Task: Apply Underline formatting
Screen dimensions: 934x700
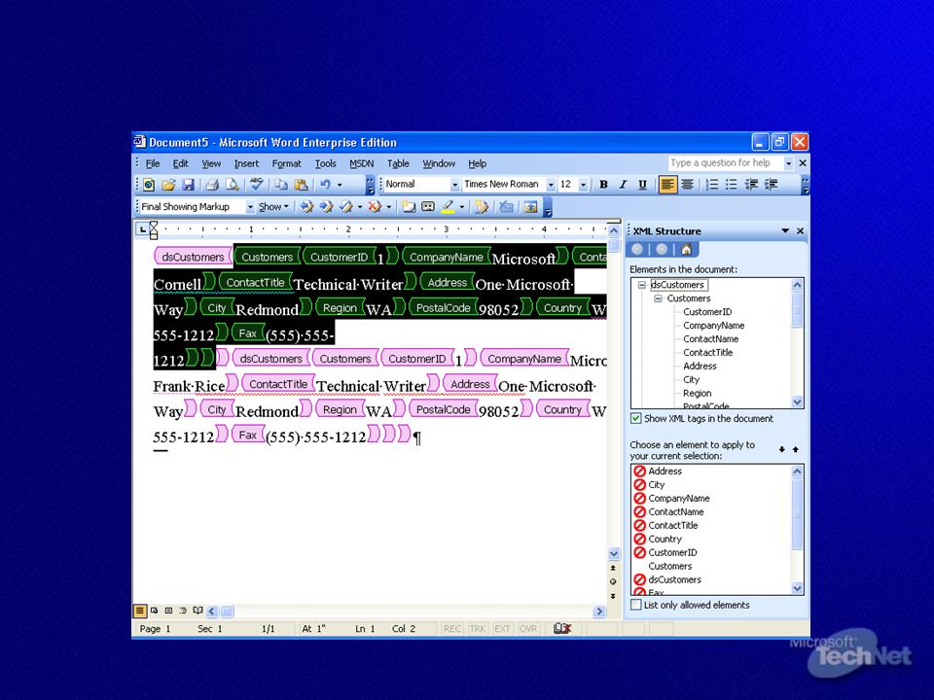Action: pos(643,185)
